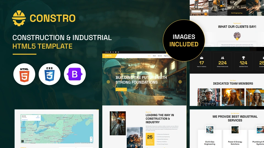Click 'WE PROVIDE BEST INDUSTRIAL SERVICES' heading
Image resolution: width=264 pixels, height=148 pixels.
[235, 118]
